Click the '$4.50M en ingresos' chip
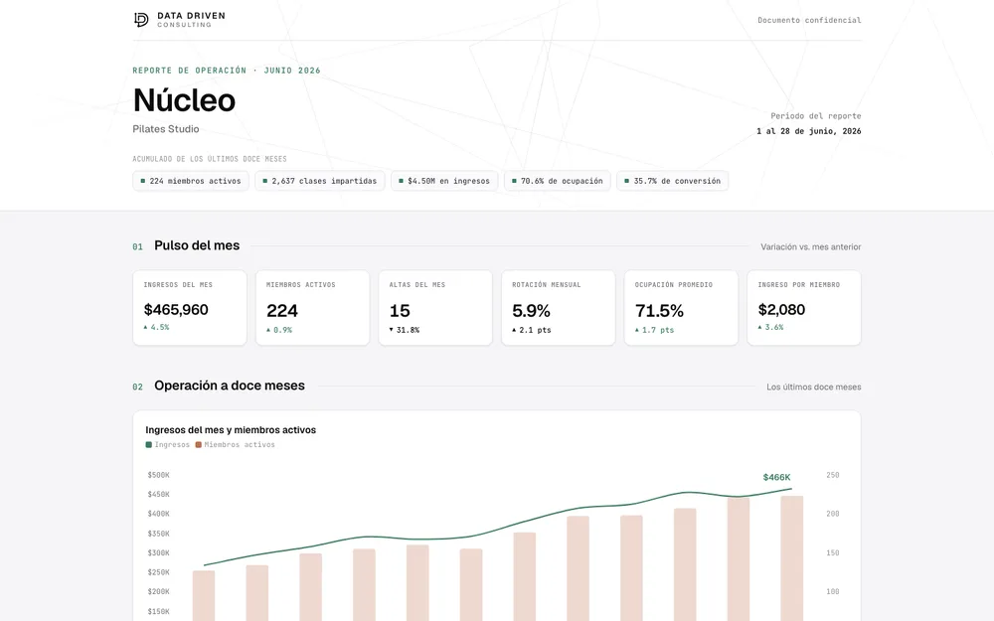Screen dimensions: 994x621 444,181
